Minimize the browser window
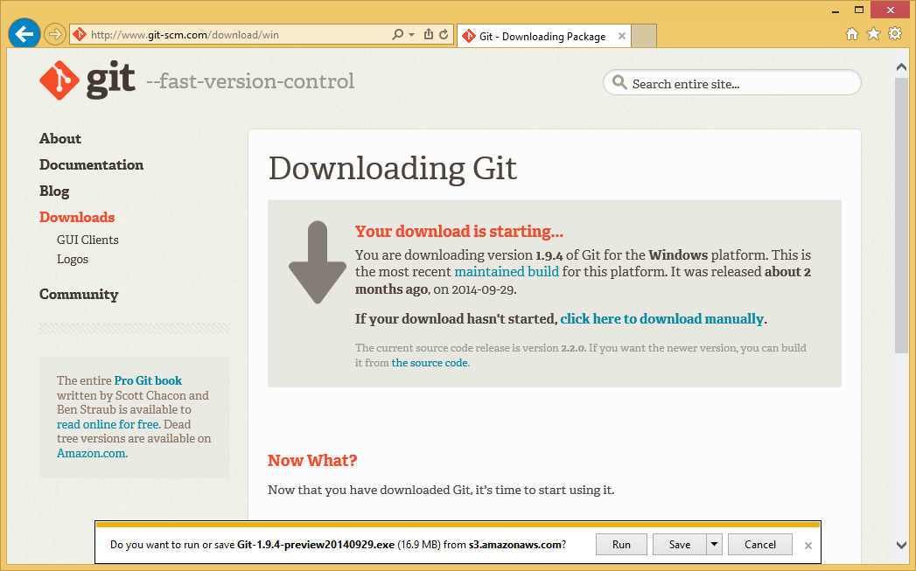Viewport: 916px width, 571px height. 836,10
